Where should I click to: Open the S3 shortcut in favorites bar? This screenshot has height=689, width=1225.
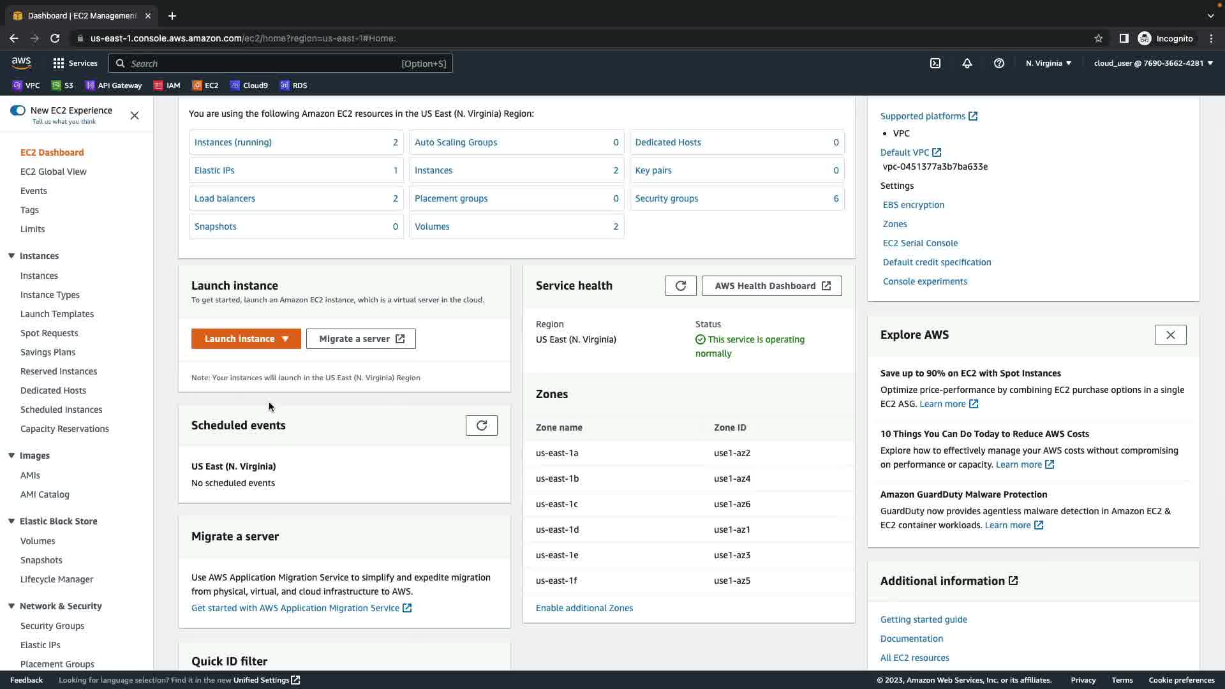[x=63, y=85]
